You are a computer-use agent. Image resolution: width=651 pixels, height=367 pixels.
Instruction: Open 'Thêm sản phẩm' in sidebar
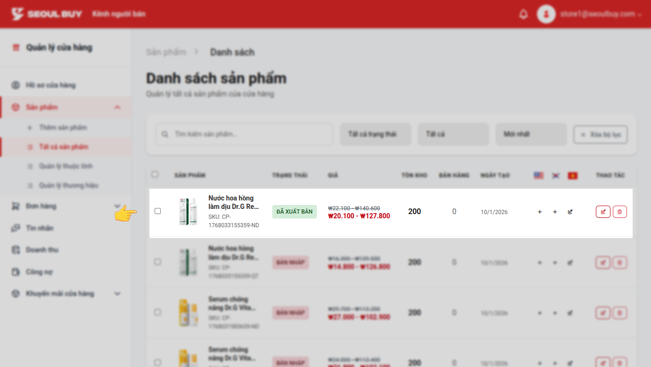(63, 128)
